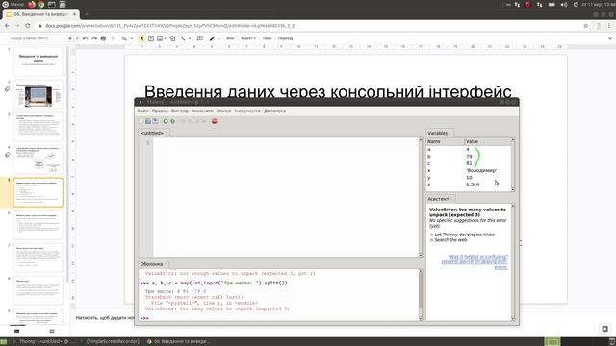The width and height of the screenshot is (616, 346).
Task: Click the volume icon in the system tray
Action: (x=564, y=4)
